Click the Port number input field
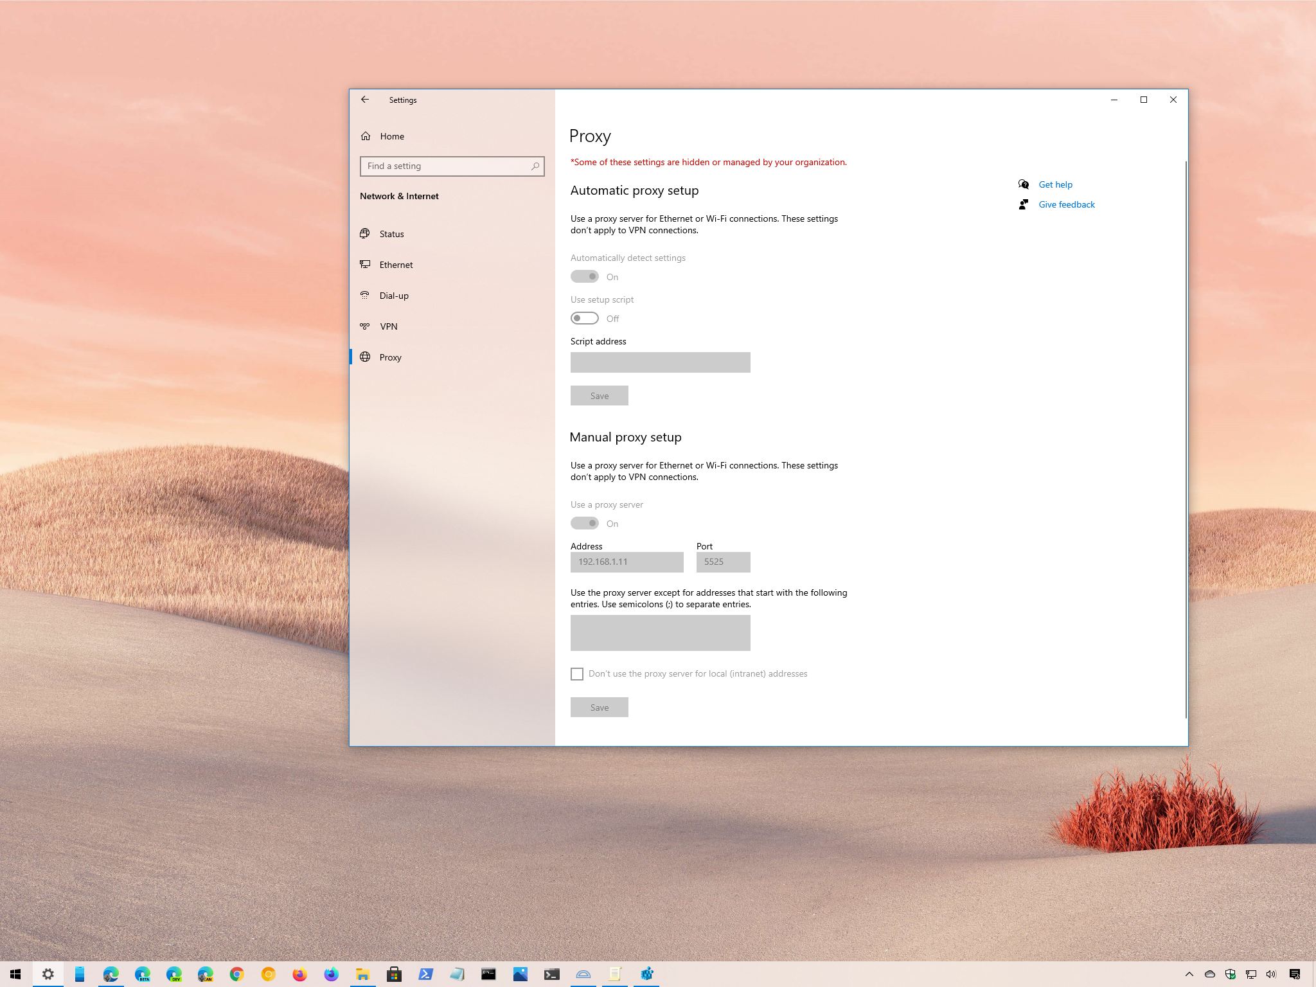 [x=724, y=561]
